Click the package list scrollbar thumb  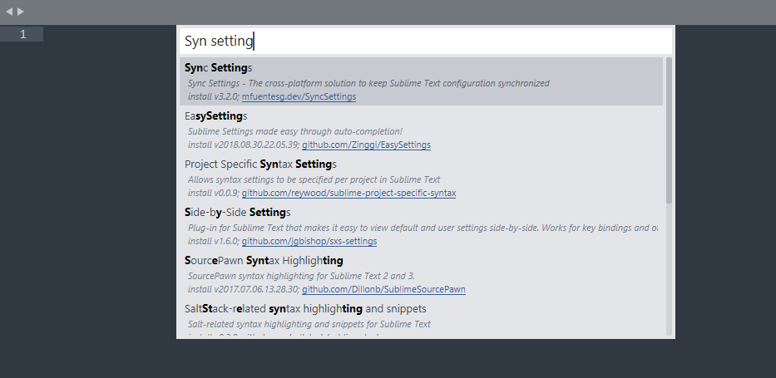tap(669, 130)
